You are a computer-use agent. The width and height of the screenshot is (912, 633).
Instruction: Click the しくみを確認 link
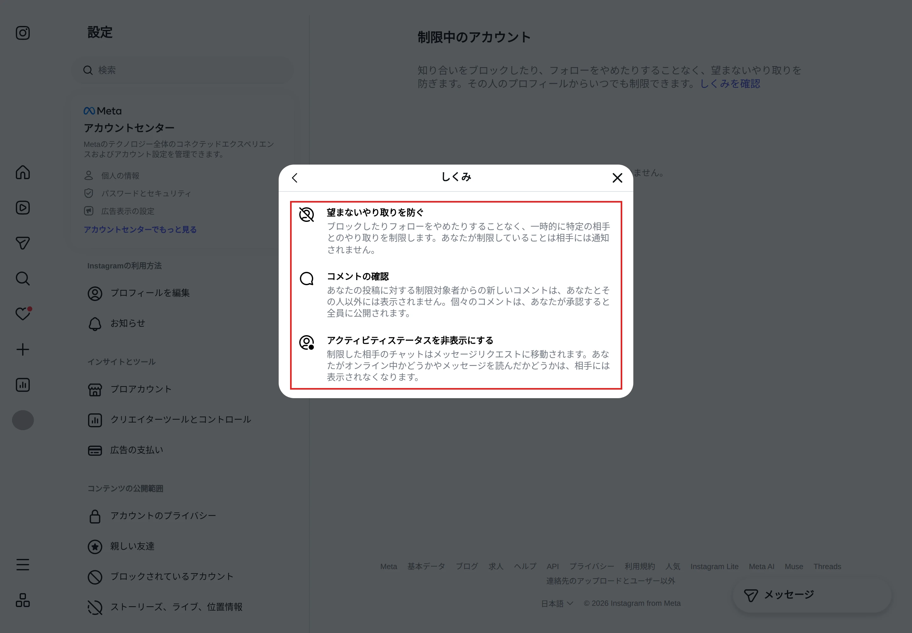[x=730, y=84]
